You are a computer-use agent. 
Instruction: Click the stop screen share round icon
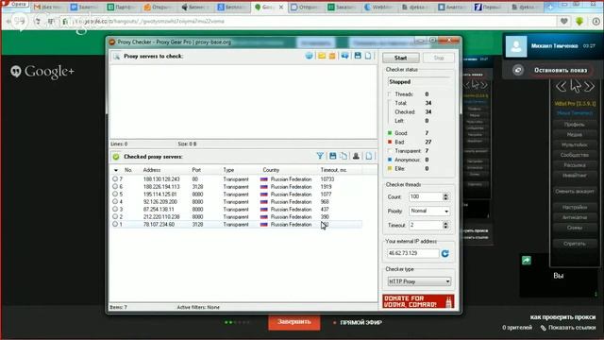[518, 70]
